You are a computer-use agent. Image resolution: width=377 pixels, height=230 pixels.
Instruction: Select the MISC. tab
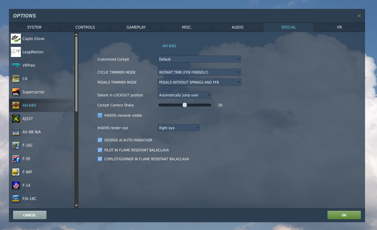pyautogui.click(x=187, y=27)
